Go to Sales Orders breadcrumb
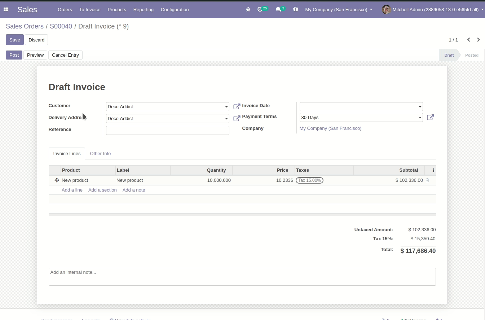 click(25, 26)
